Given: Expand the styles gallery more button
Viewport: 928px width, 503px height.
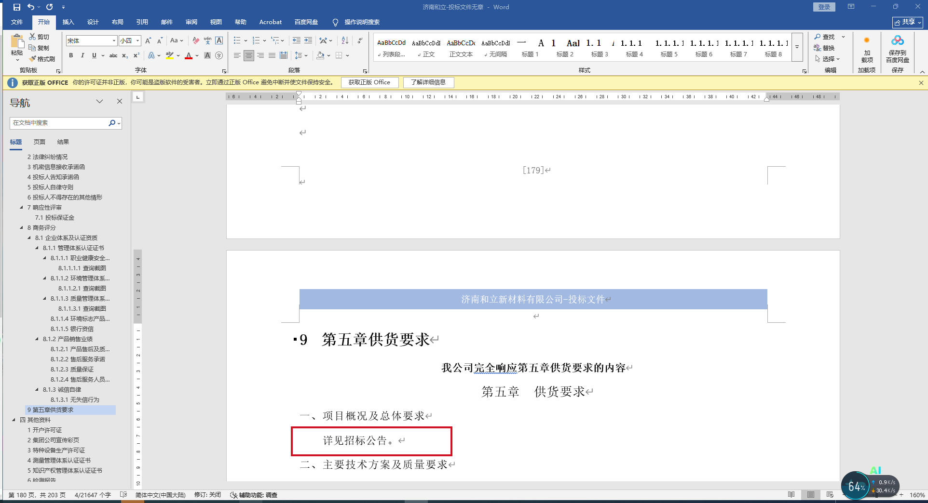Looking at the screenshot, I should pos(797,47).
